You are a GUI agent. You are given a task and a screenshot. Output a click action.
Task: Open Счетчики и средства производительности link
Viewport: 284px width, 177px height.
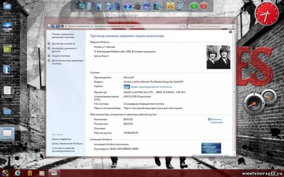click(63, 149)
